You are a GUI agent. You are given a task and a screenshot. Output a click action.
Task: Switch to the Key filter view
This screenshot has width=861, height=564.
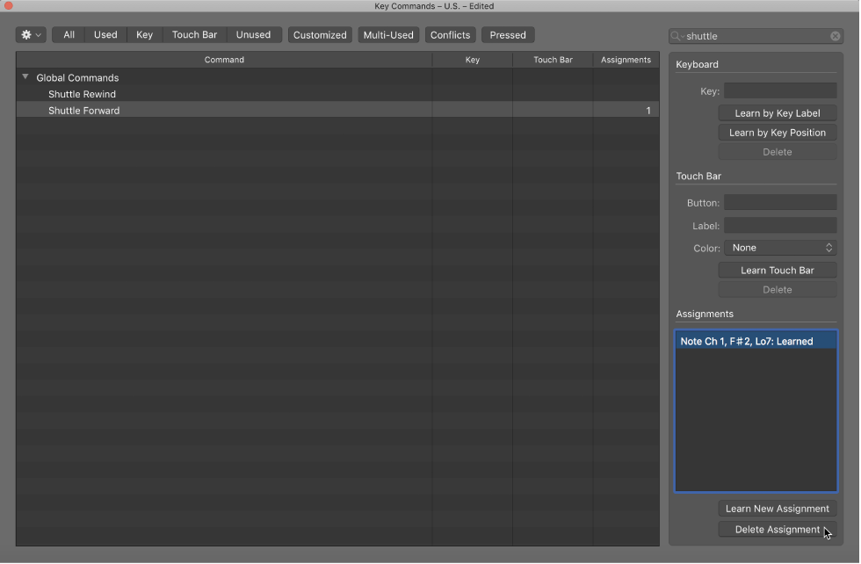point(144,35)
